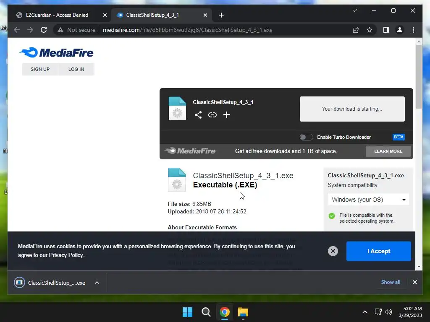The image size is (430, 322).
Task: Enable the Turbo Downloader toggle
Action: [x=306, y=137]
